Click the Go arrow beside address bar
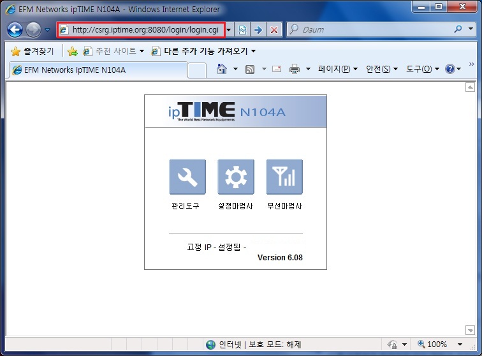482x356 pixels. click(x=258, y=30)
